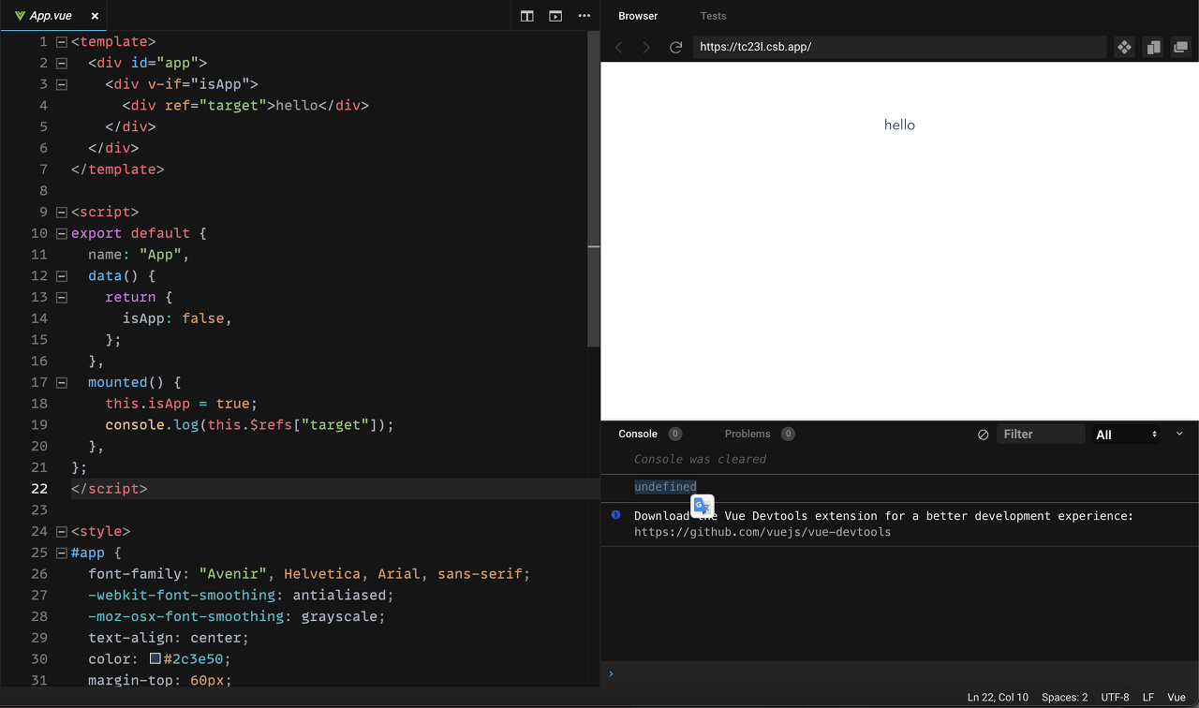Viewport: 1199px width, 708px height.
Task: Click console.log statement on line 19
Action: pyautogui.click(x=250, y=425)
